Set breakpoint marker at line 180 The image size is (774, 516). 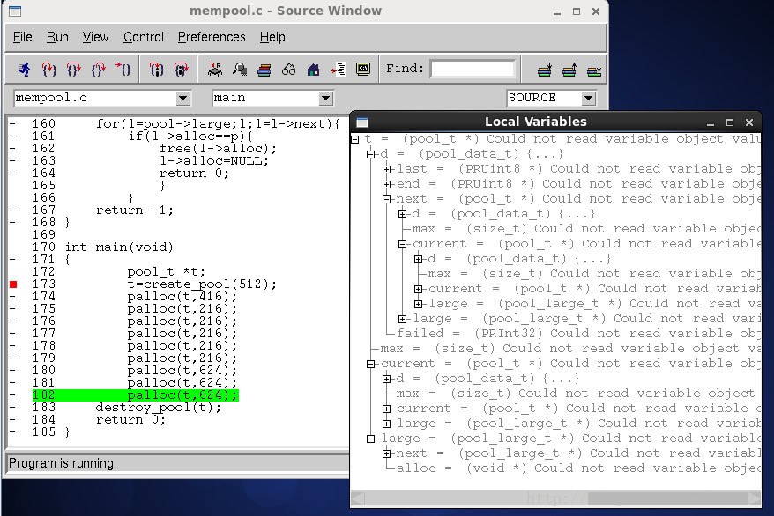(12, 370)
